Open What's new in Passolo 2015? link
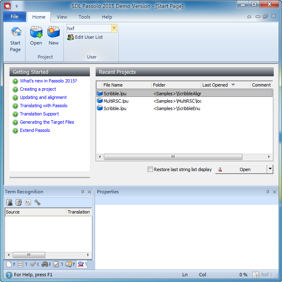Screen dimensions: 282x282 (48, 81)
